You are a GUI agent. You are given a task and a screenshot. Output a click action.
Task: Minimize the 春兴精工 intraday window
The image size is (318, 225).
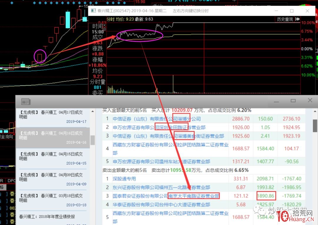pos(276,11)
